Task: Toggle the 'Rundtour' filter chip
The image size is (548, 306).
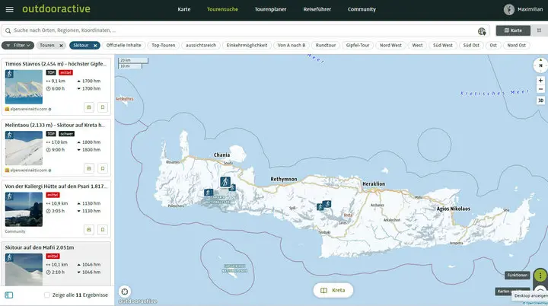Action: pos(325,45)
